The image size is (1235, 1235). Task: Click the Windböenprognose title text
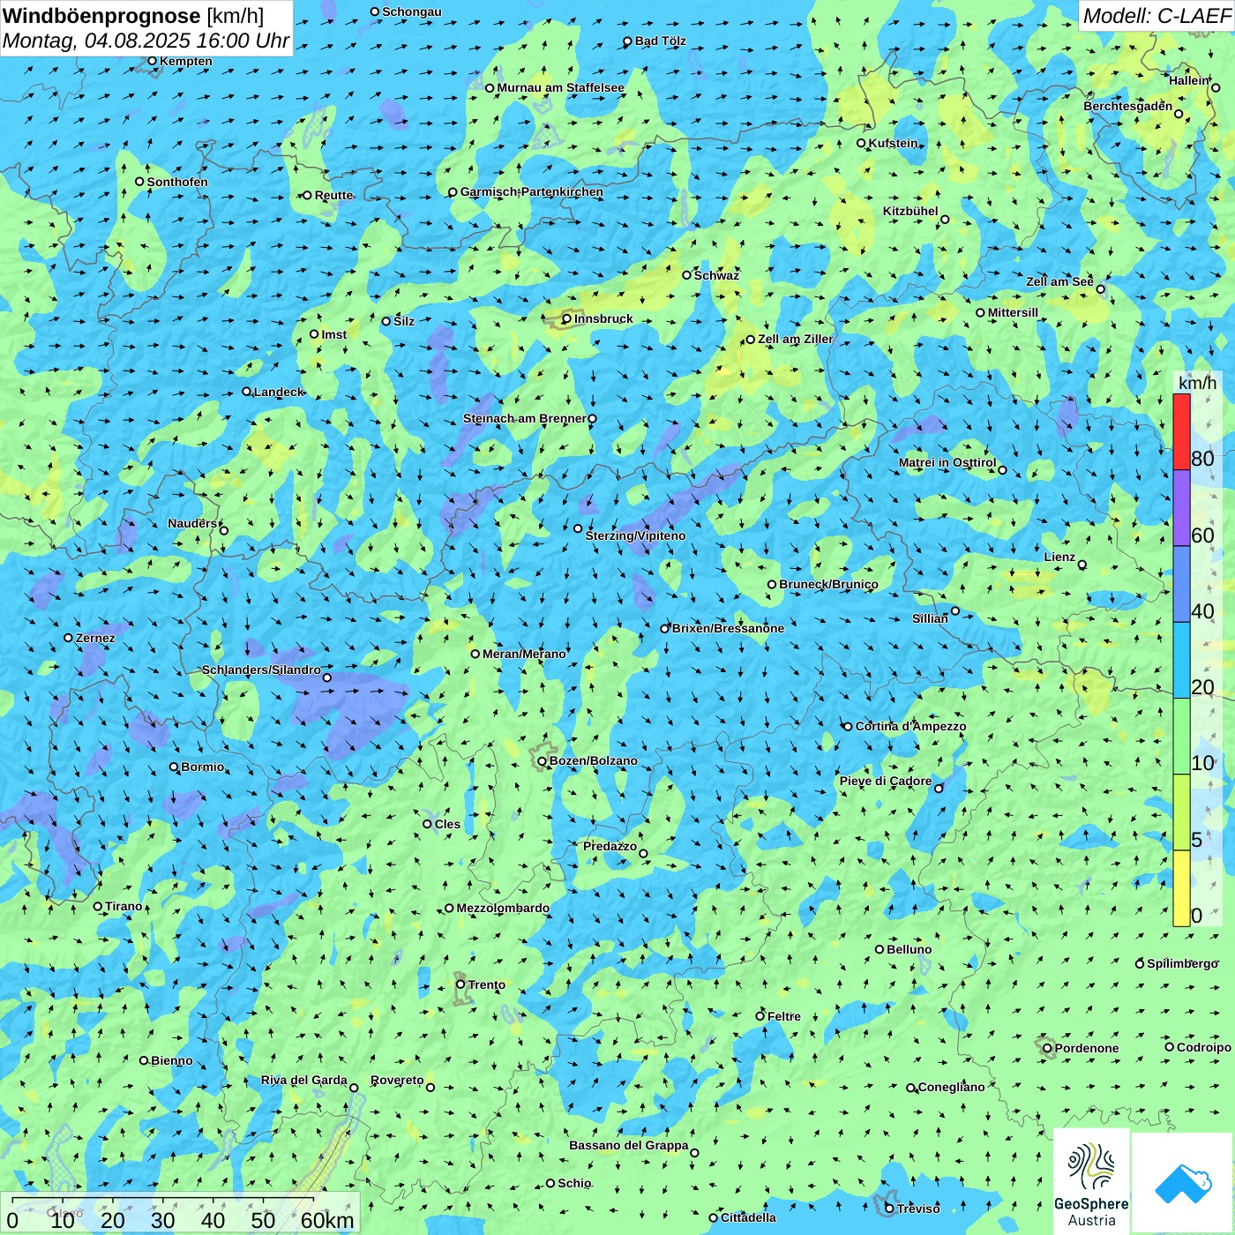101,16
